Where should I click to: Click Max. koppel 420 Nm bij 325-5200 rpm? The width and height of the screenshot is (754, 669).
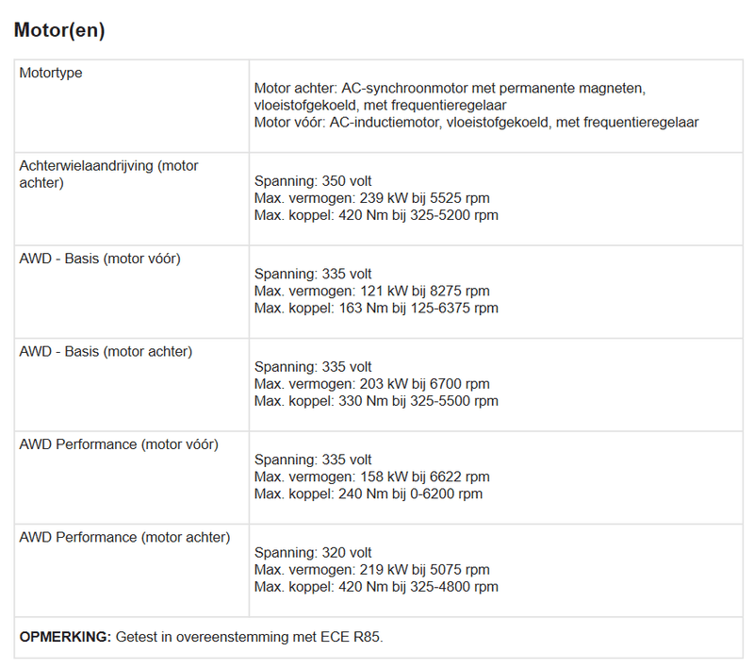click(376, 215)
